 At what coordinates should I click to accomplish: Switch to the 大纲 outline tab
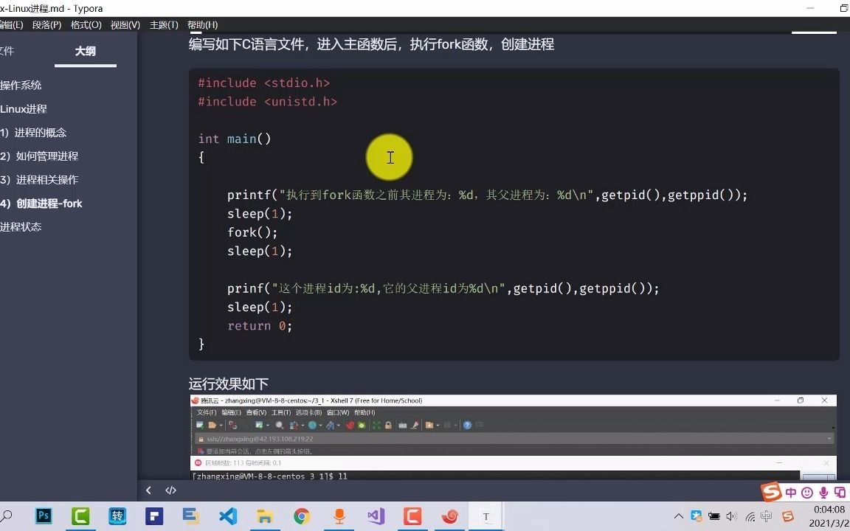click(x=85, y=52)
